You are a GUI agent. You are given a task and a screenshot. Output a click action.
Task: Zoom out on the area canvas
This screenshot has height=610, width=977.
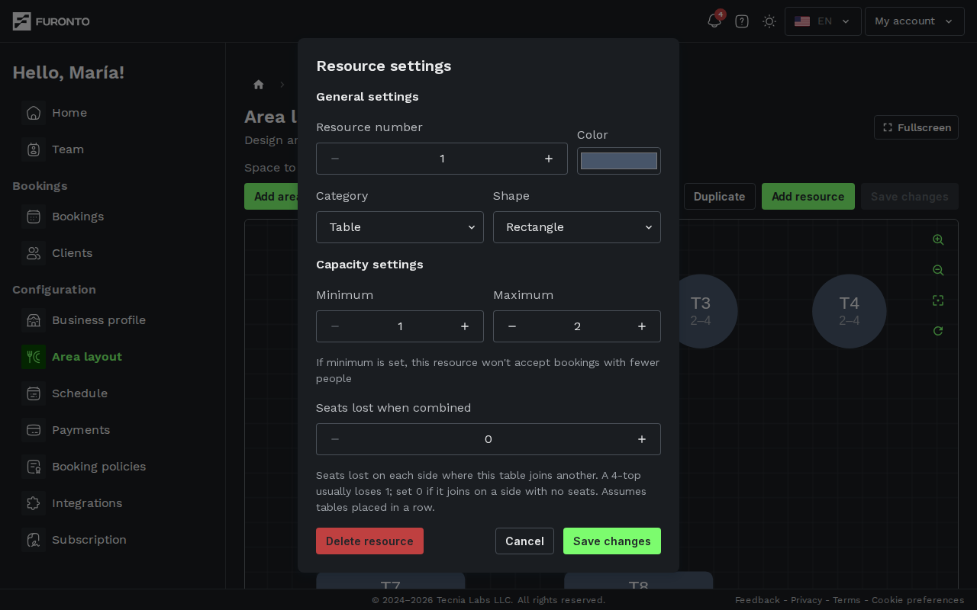pyautogui.click(x=938, y=270)
